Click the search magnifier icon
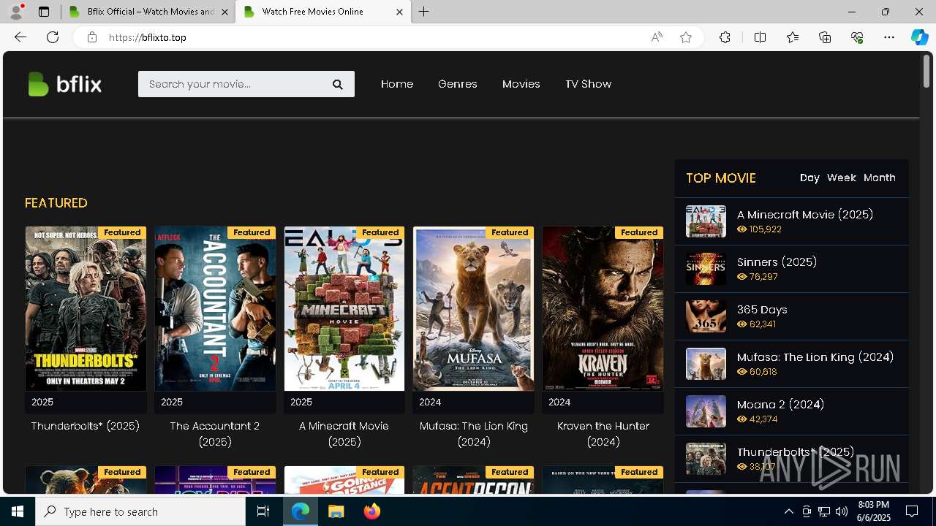The image size is (936, 526). click(337, 85)
